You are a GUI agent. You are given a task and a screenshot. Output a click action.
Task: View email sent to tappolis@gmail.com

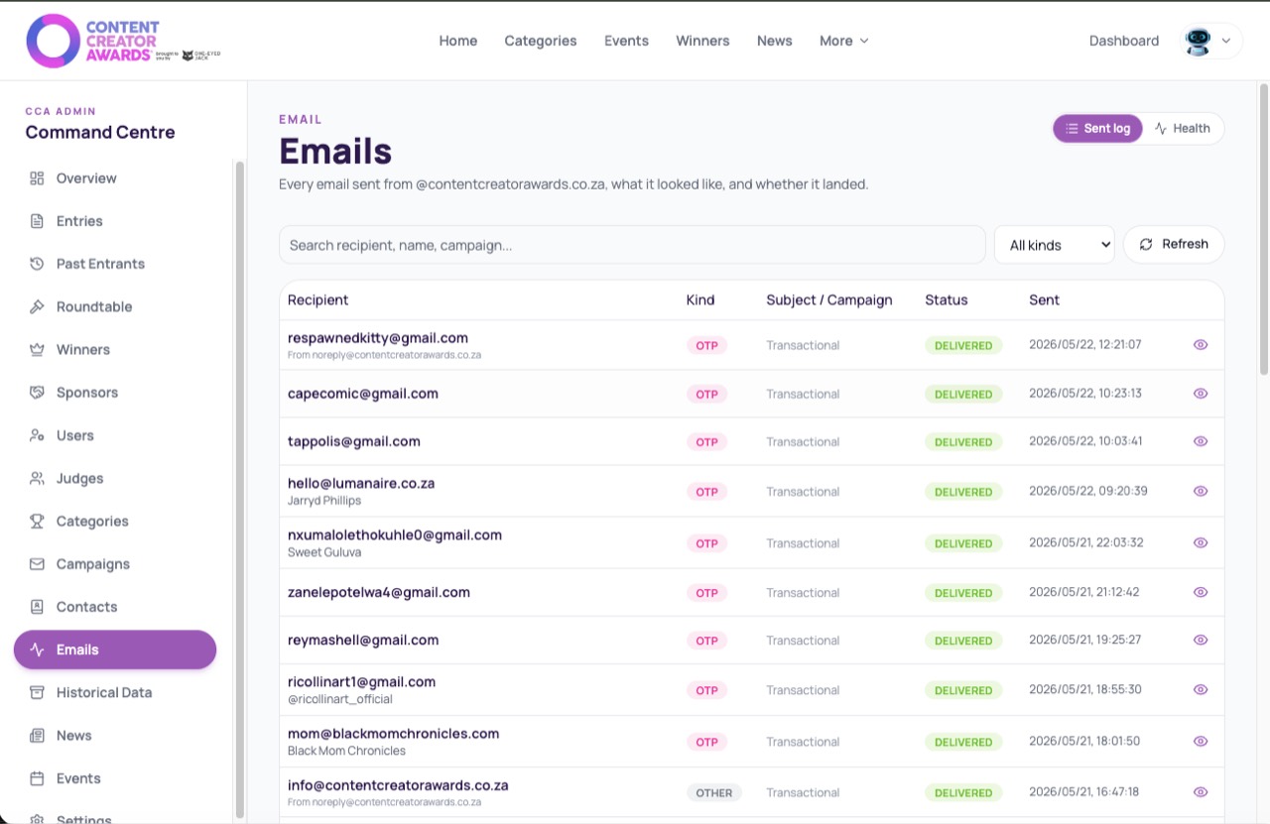1201,441
